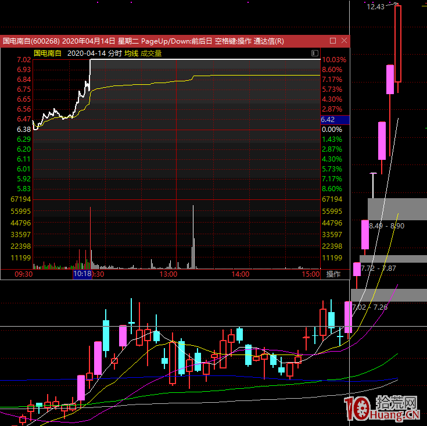Click the blue 6.42 current price tag
The image size is (427, 426).
(x=335, y=120)
